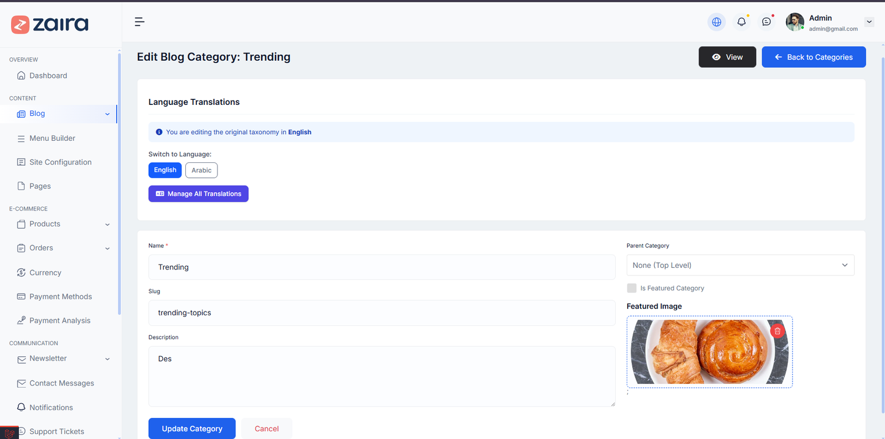885x439 pixels.
Task: Click the Update Category button
Action: click(x=192, y=429)
